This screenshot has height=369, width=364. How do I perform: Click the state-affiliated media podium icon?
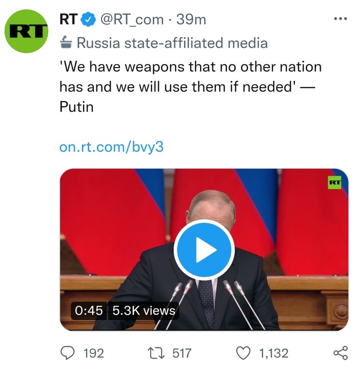pos(65,43)
